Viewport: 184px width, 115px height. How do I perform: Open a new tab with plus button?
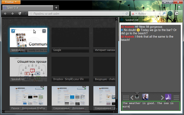point(56,7)
